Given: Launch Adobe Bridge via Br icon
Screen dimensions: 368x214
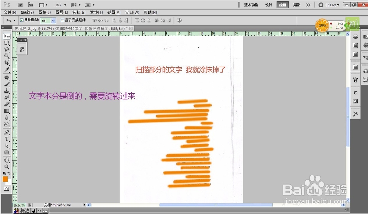Looking at the screenshot, I should [20, 5].
